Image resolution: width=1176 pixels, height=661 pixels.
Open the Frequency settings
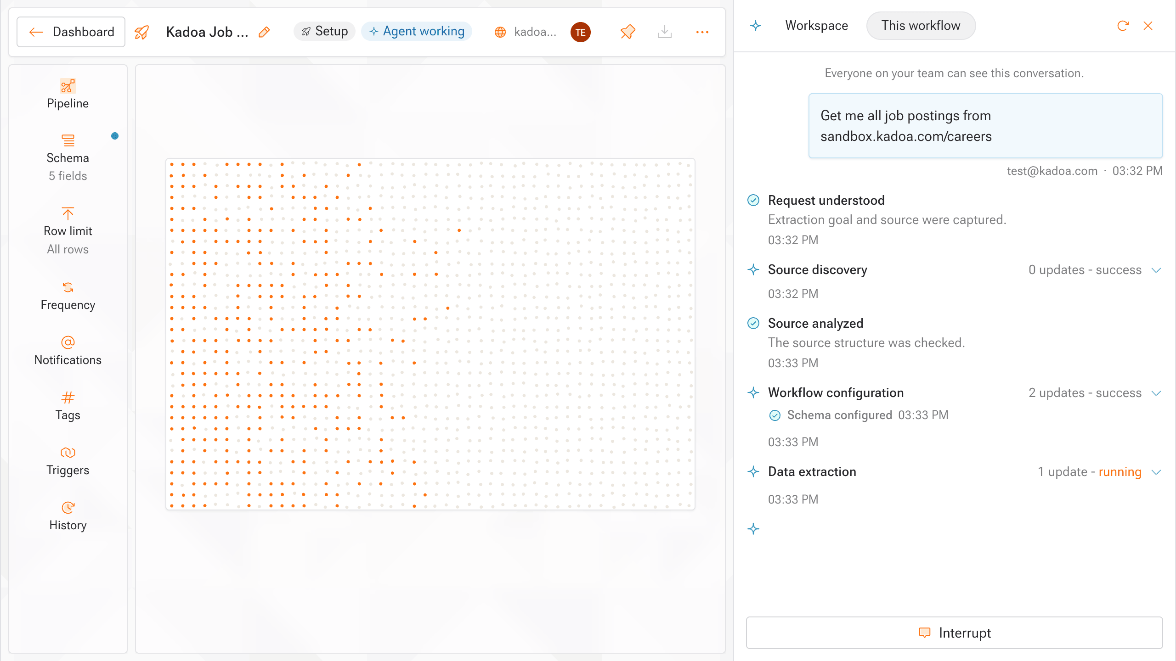[68, 296]
